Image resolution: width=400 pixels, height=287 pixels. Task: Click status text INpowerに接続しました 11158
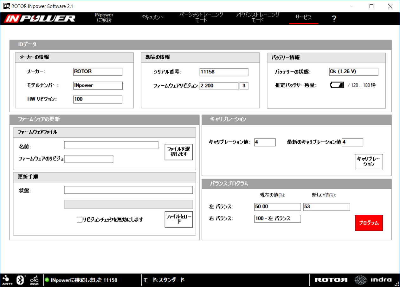(84, 280)
